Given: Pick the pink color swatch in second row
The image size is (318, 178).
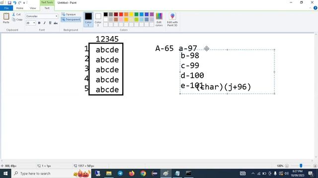Looking at the screenshot, I should [x=121, y=19].
